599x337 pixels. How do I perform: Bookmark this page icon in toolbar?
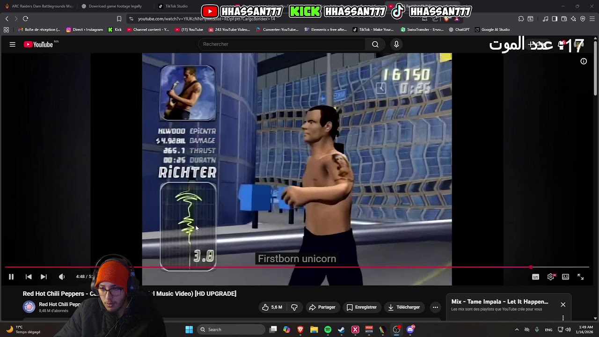coord(119,19)
